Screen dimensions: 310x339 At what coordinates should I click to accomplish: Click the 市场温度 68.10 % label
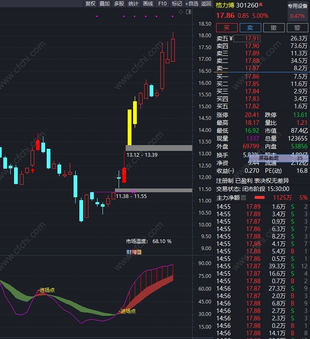click(x=149, y=241)
